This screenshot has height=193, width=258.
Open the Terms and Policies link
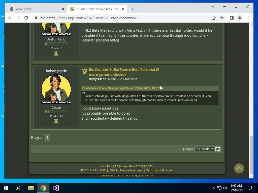point(159,170)
